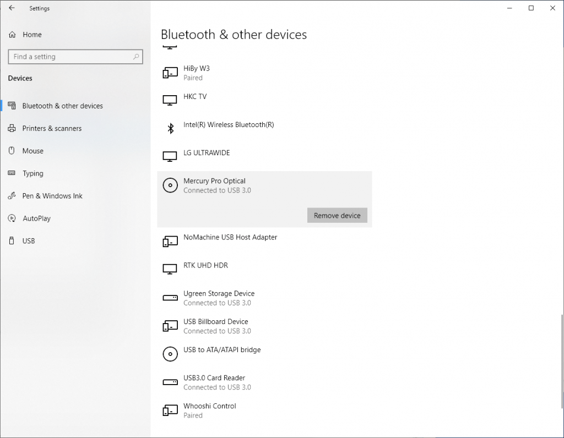Select the Typing keyboard icon
This screenshot has width=564, height=438.
tap(12, 173)
